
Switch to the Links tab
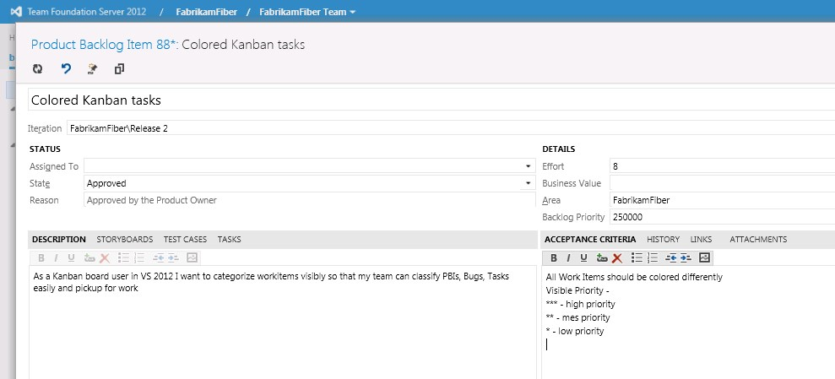coord(701,240)
